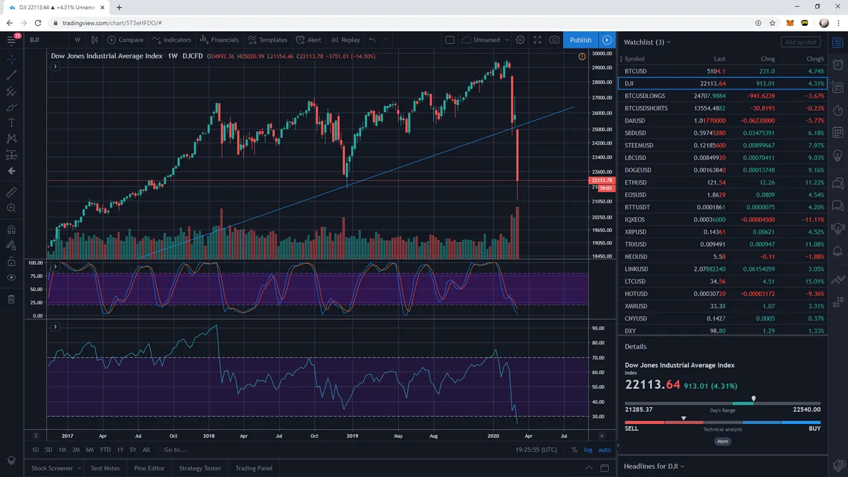Image resolution: width=848 pixels, height=477 pixels.
Task: Click the back arrow in left toolbar
Action: pos(11,171)
